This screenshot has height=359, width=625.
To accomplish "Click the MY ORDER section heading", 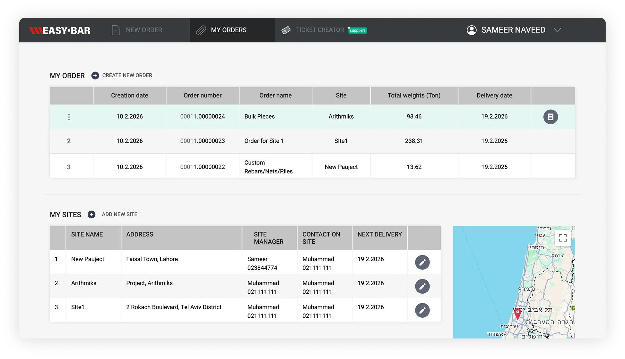I will [x=67, y=76].
